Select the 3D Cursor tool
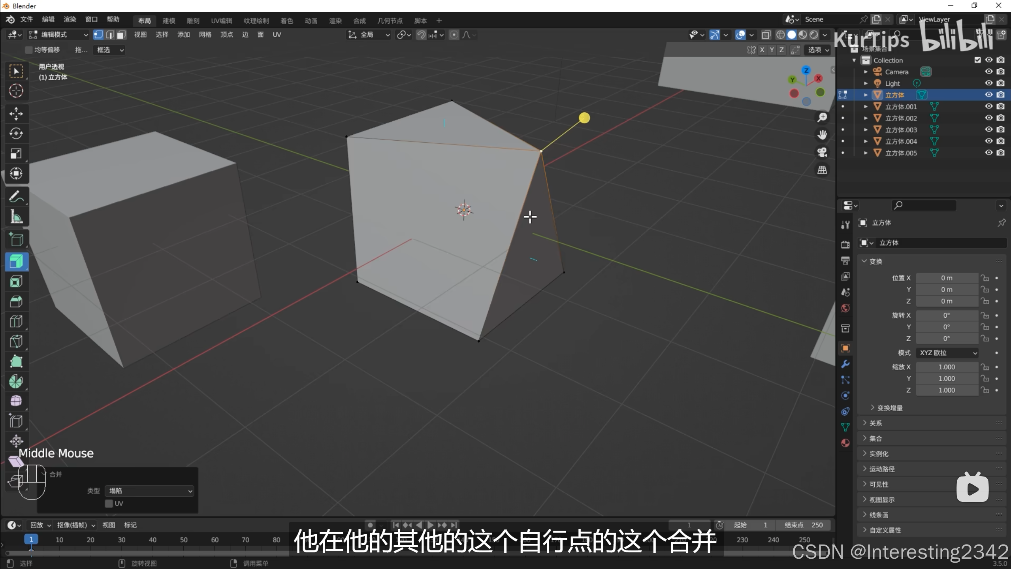 click(x=16, y=91)
